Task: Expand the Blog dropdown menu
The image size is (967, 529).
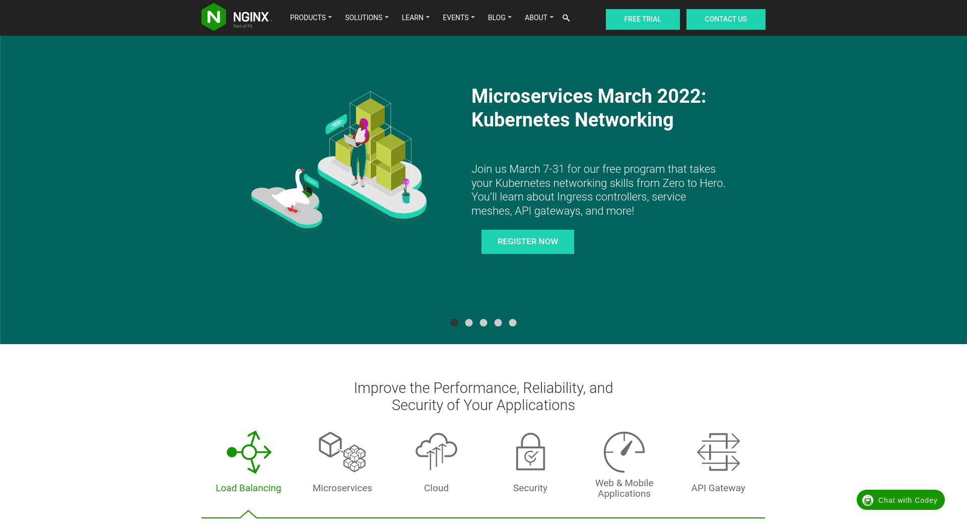Action: [500, 18]
